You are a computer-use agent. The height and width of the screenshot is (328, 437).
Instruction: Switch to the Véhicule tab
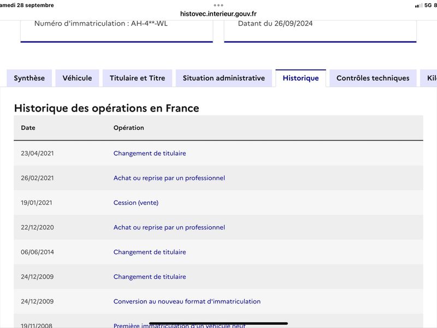click(x=77, y=78)
